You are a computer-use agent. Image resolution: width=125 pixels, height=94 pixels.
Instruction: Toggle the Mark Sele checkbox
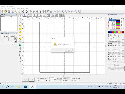click(x=36, y=81)
